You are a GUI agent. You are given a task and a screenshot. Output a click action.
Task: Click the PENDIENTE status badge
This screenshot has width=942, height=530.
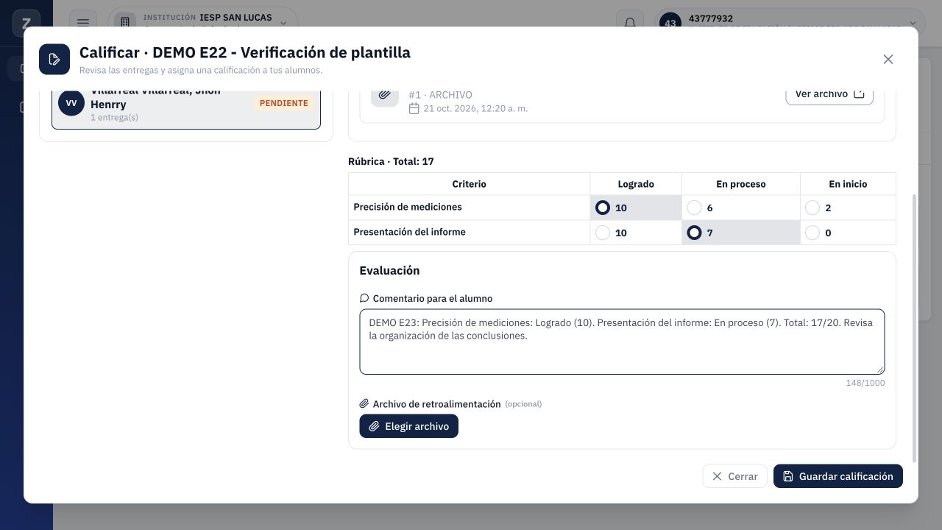point(284,103)
